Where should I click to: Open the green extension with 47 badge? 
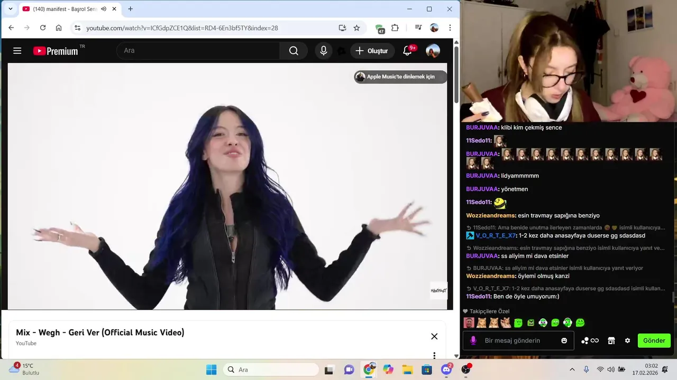click(x=380, y=28)
